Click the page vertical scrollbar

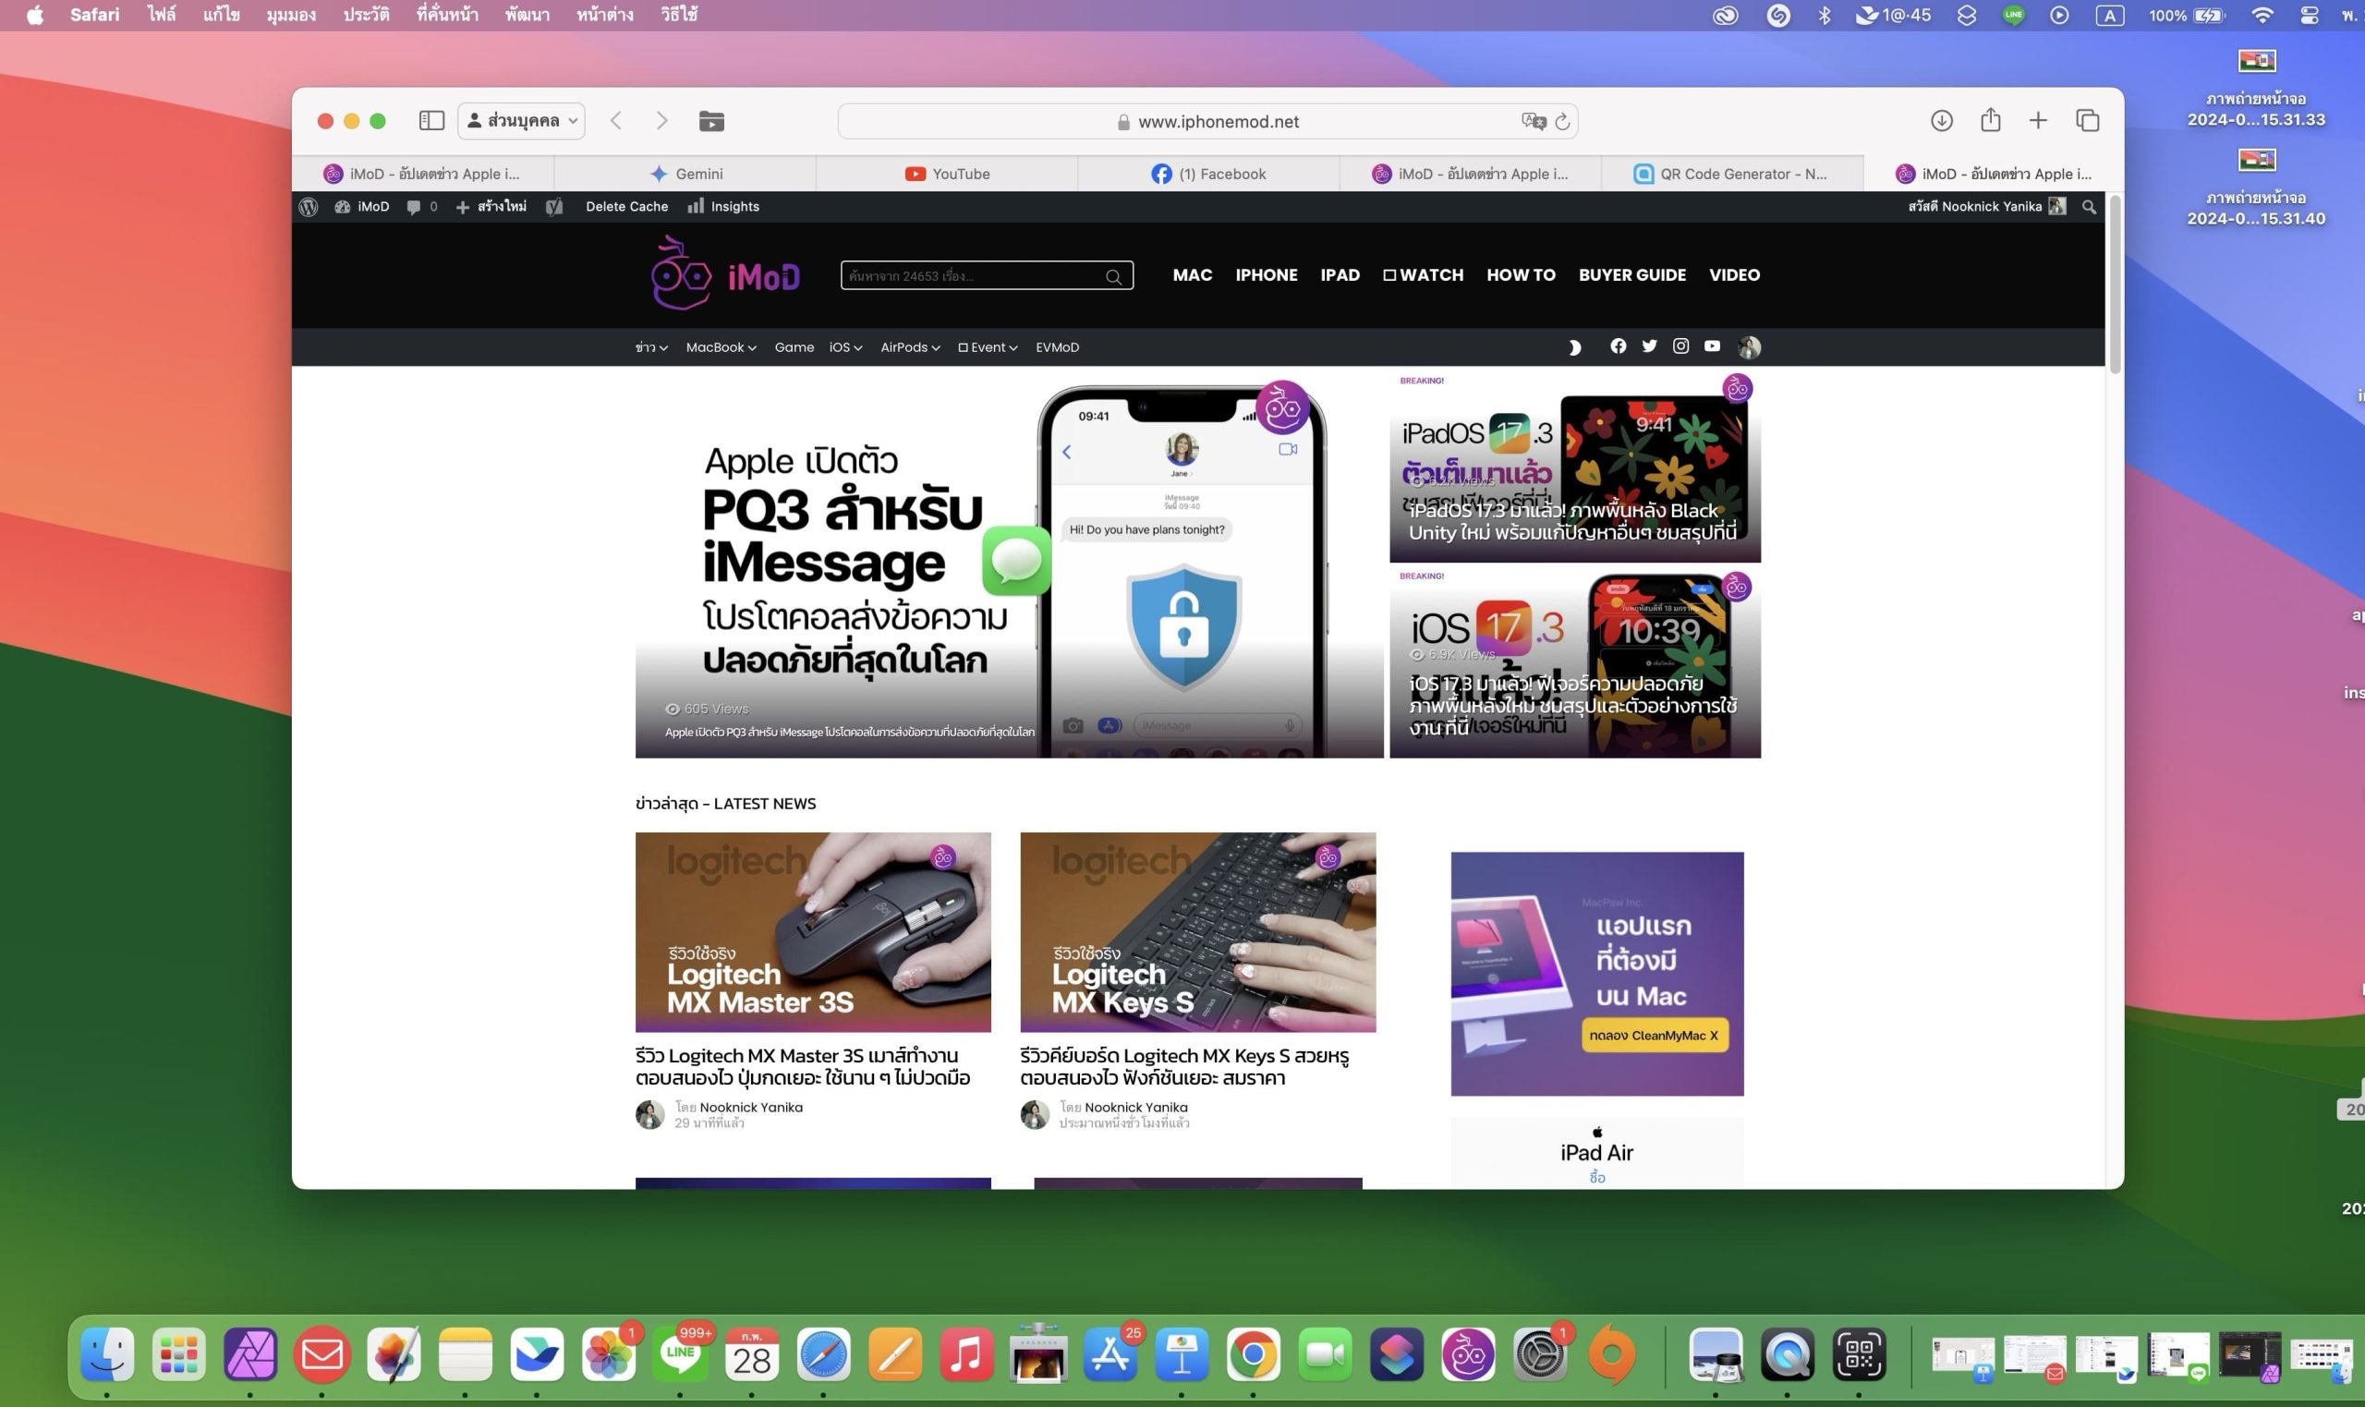point(2115,285)
